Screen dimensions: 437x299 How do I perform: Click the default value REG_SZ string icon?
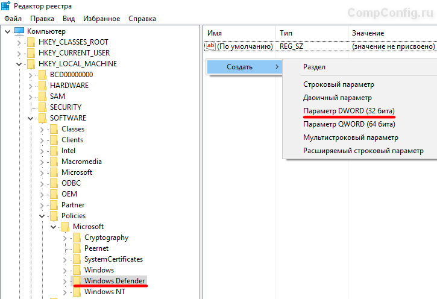click(x=210, y=46)
